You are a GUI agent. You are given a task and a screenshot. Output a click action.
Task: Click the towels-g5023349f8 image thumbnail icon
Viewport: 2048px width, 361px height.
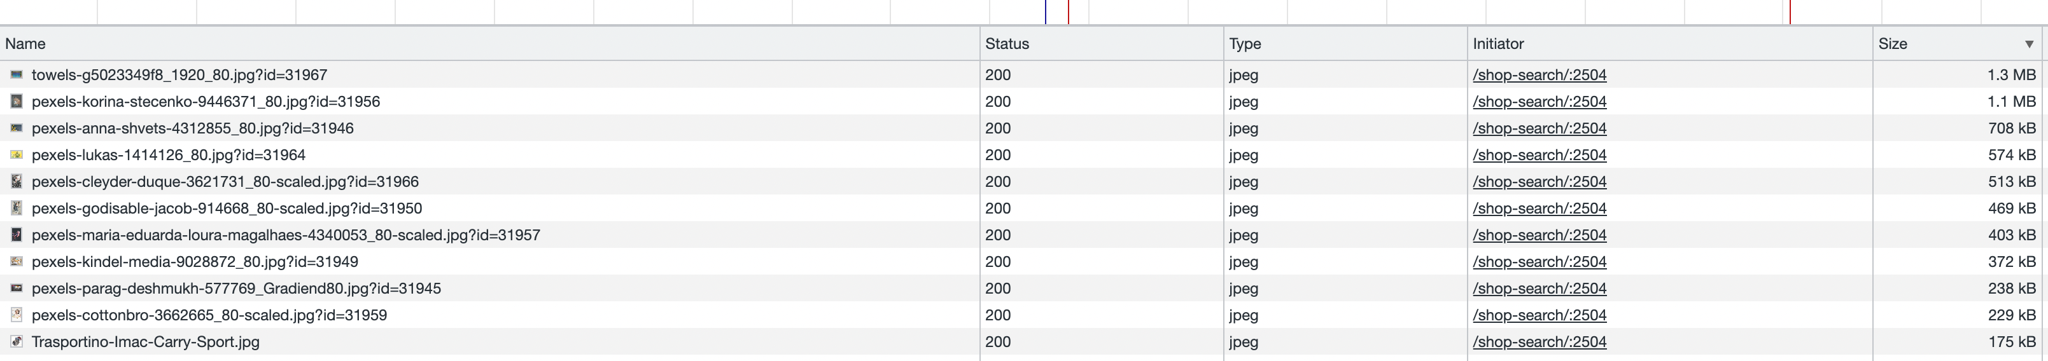coord(16,74)
